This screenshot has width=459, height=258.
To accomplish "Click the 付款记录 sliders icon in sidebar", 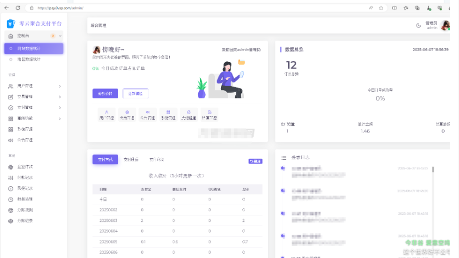I will (x=11, y=178).
